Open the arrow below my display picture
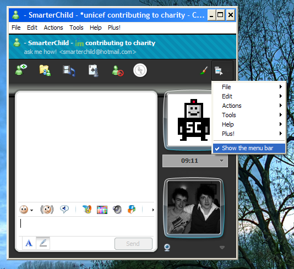294x269 pixels. 222,248
